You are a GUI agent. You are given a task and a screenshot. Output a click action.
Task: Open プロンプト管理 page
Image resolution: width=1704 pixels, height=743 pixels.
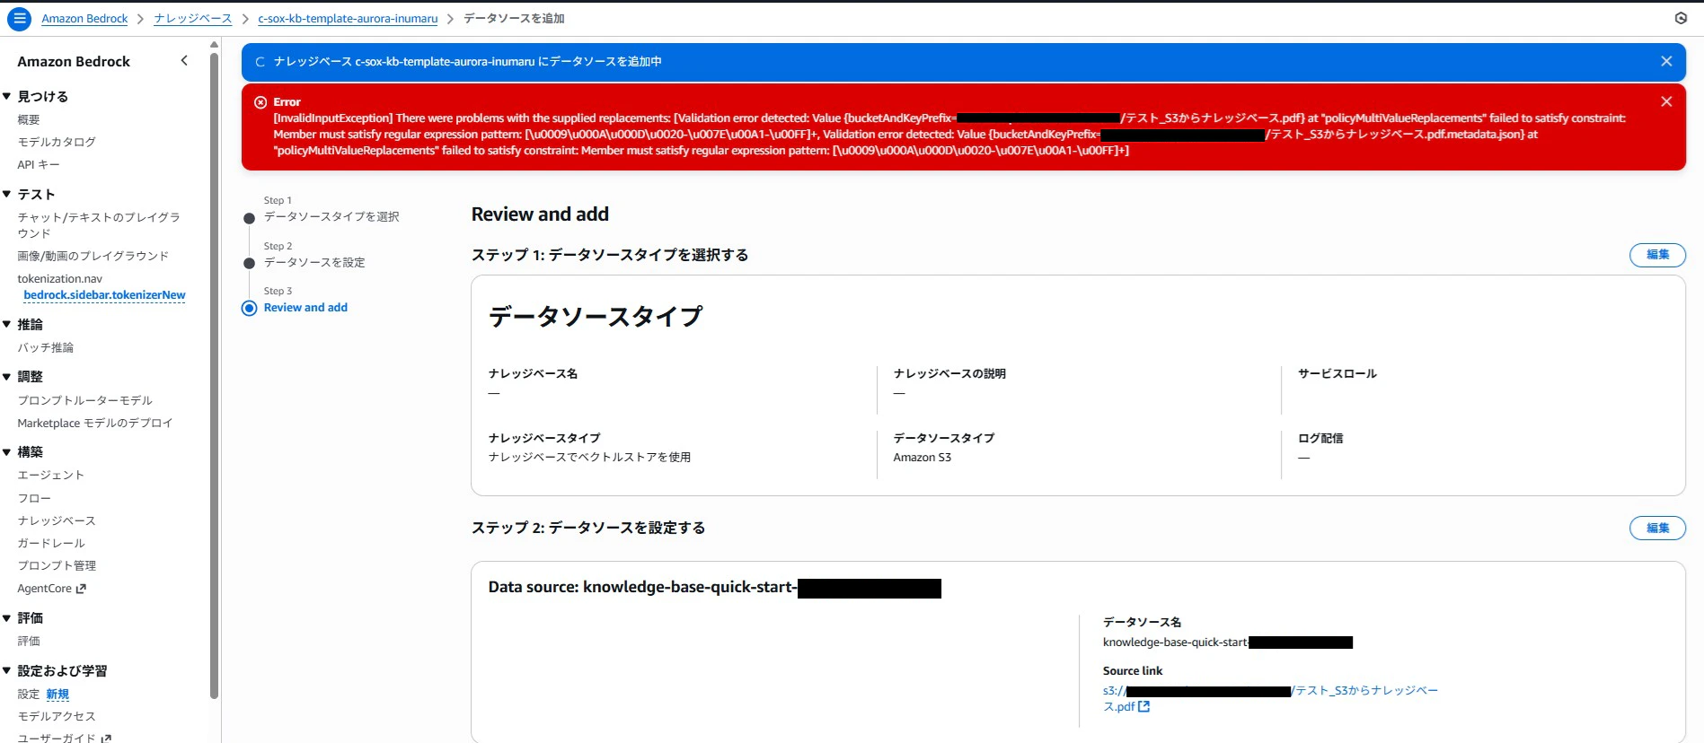tap(57, 565)
